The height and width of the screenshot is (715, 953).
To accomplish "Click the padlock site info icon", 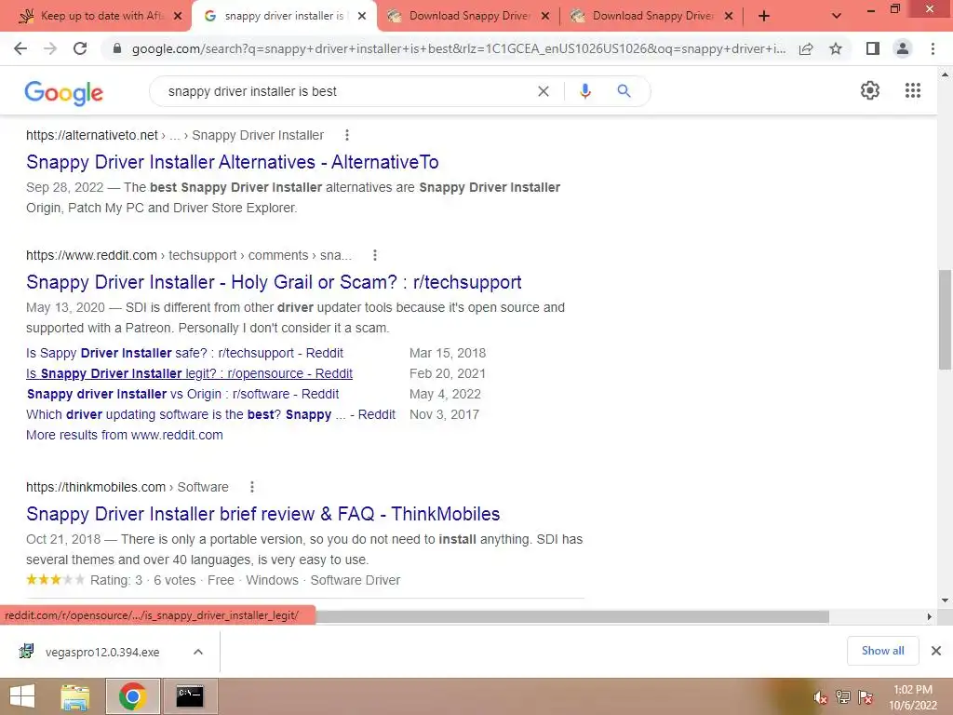I will click(x=117, y=48).
